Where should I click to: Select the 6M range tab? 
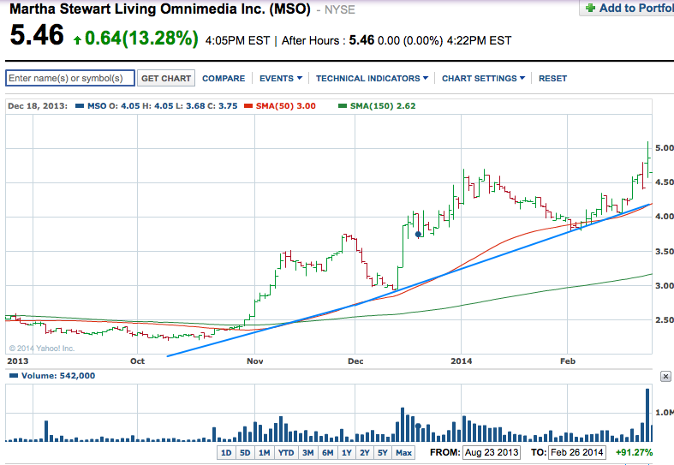tap(328, 452)
